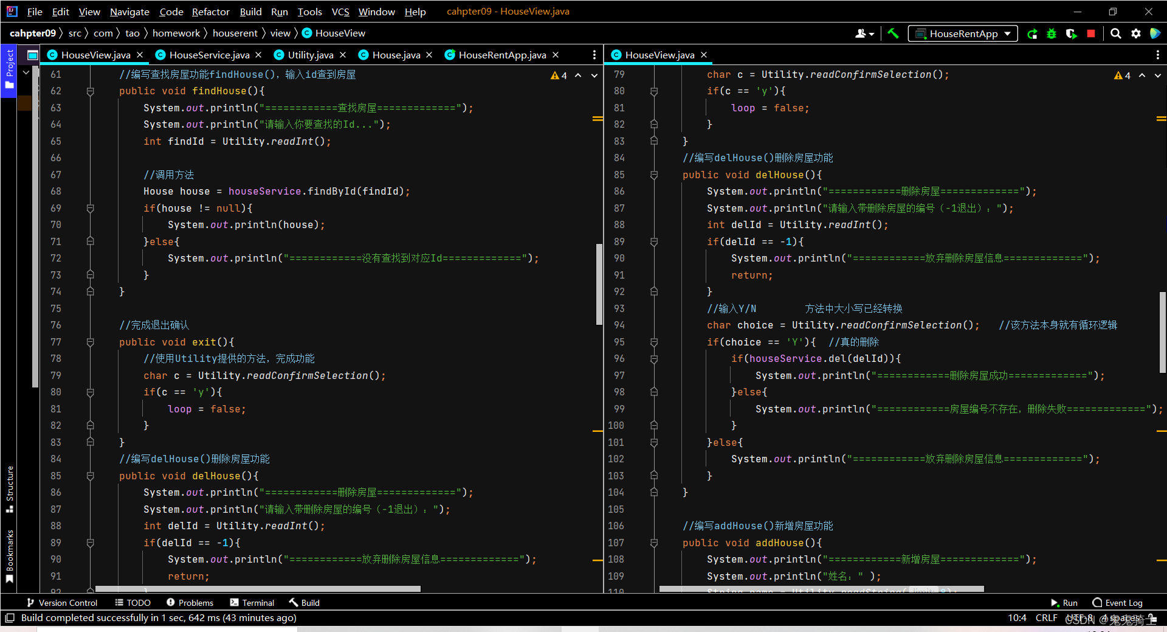Open right editor tabs more-options menu
This screenshot has height=632, width=1167.
pos(1157,55)
